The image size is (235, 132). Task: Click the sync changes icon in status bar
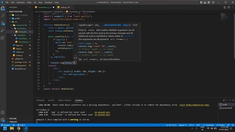pos(14,125)
